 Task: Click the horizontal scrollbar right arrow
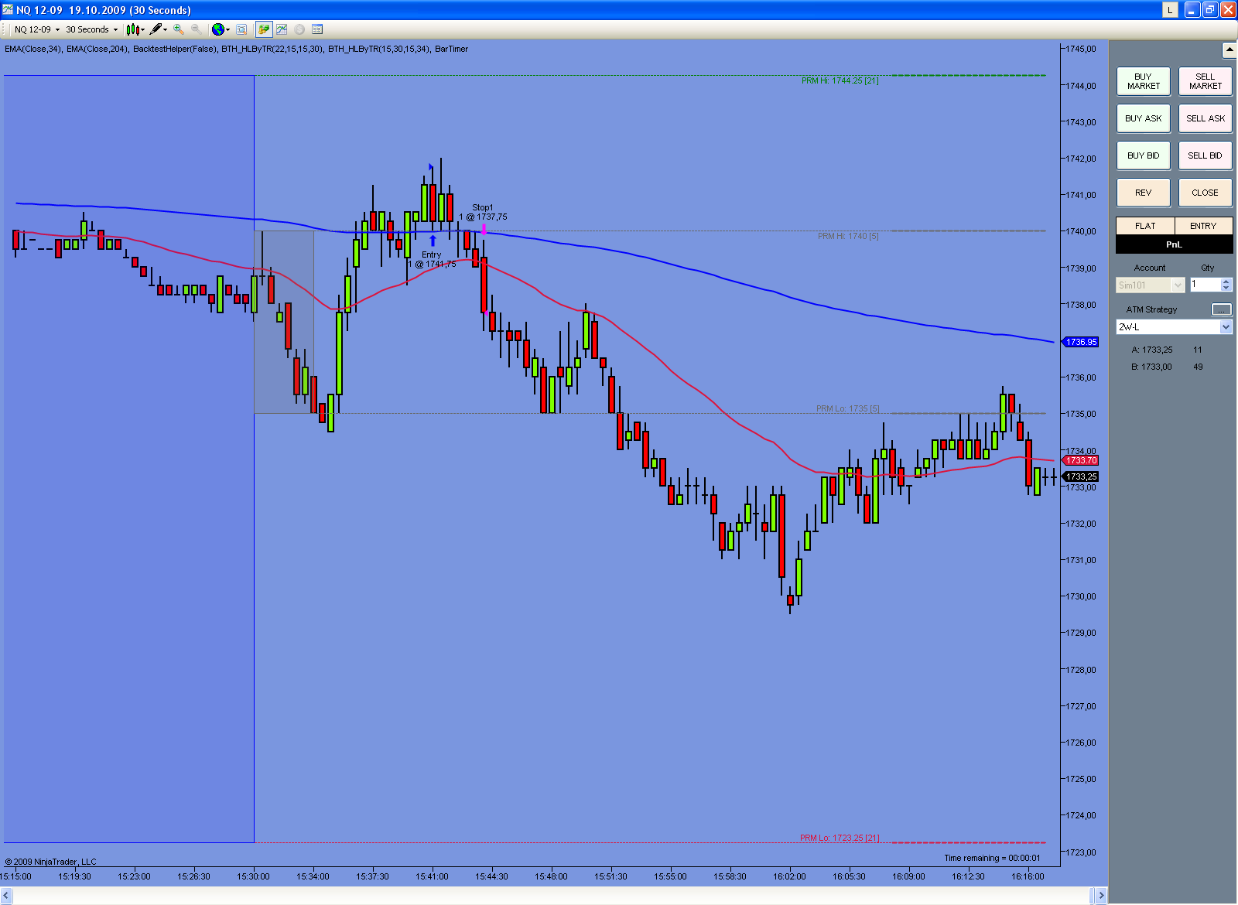[1102, 896]
